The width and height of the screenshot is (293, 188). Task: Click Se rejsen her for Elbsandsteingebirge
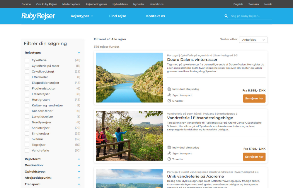254,157
